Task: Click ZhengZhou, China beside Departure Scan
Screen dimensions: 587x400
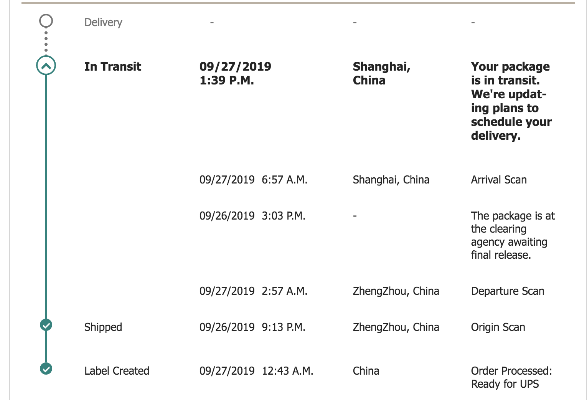Action: click(x=396, y=291)
